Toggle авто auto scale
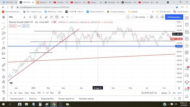 coord(179,93)
